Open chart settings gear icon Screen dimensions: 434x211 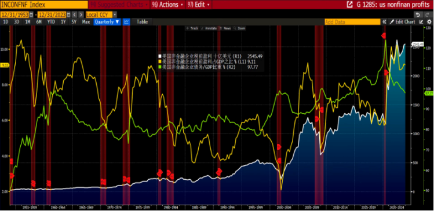[429, 22]
